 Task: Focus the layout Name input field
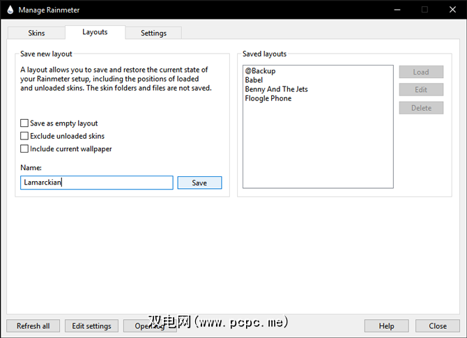point(97,183)
